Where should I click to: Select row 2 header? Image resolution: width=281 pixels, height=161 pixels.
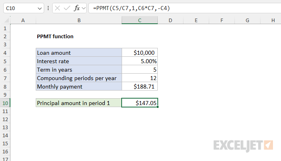tap(5, 37)
